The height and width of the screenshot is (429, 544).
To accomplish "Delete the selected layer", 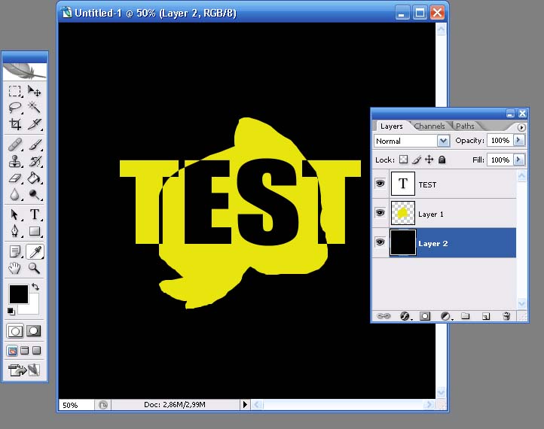I will click(x=506, y=316).
